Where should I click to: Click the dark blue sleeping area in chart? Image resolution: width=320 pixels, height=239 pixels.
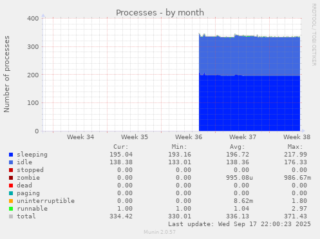point(249,103)
